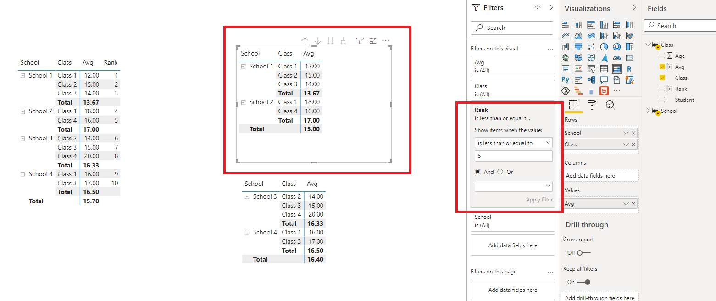The width and height of the screenshot is (716, 301).
Task: Collapse the Class table in Fields
Action: [648, 45]
